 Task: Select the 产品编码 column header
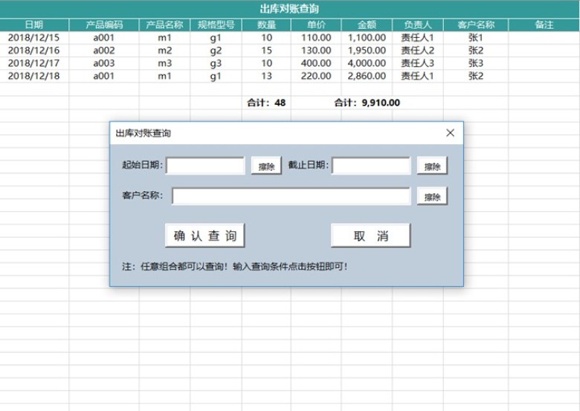pyautogui.click(x=104, y=25)
